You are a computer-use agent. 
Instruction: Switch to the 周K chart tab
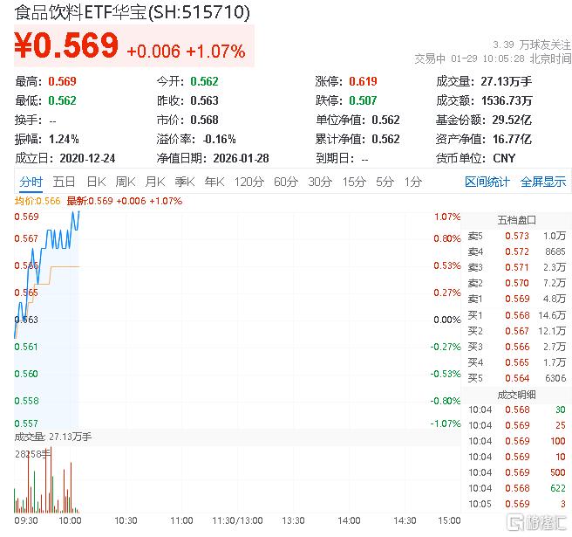[126, 182]
